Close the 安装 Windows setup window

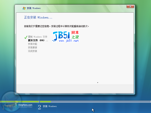click(x=130, y=6)
